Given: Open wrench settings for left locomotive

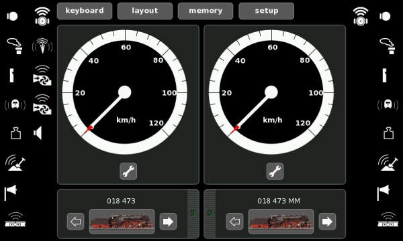Looking at the screenshot, I should [128, 171].
